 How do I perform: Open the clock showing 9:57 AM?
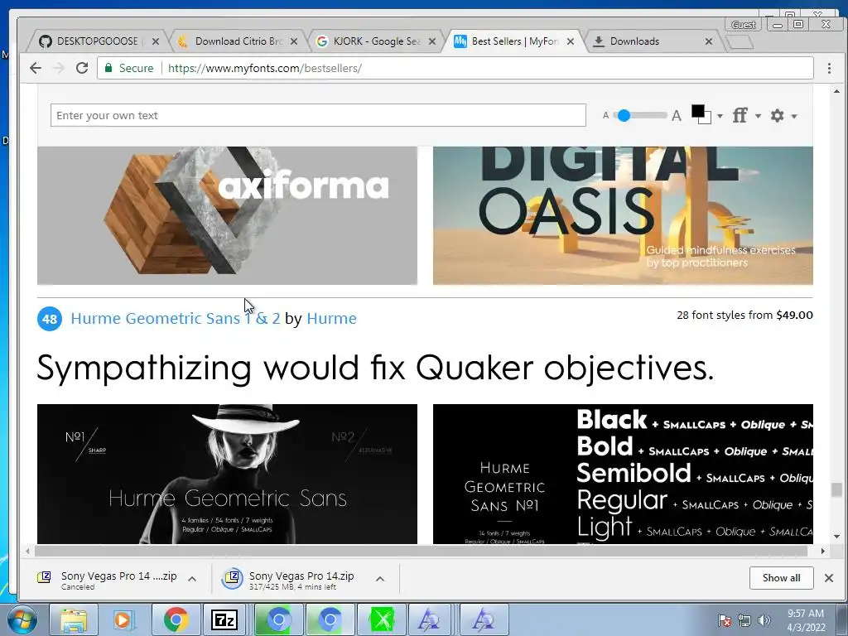[806, 620]
